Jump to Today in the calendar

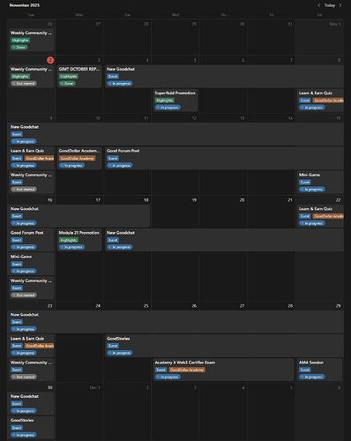[330, 5]
